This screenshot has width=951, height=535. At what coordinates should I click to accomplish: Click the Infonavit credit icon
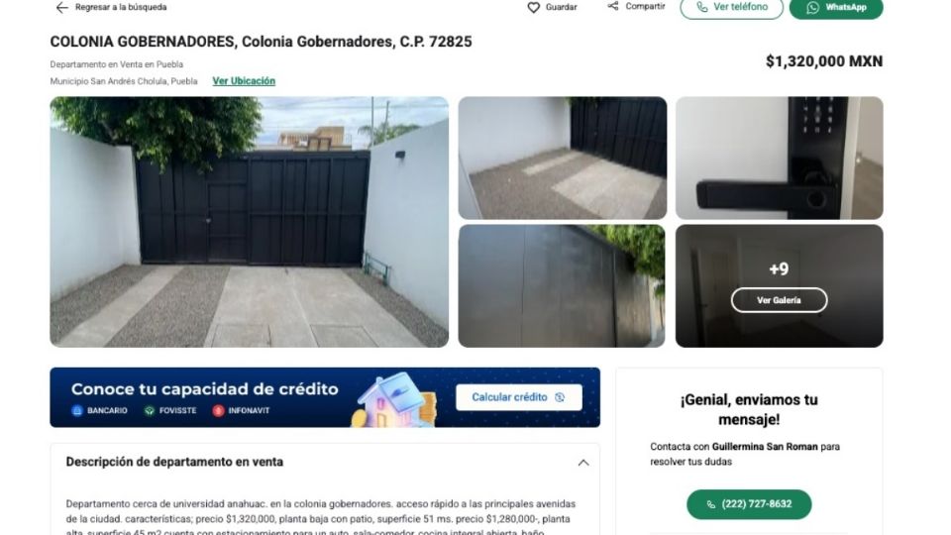pos(218,410)
